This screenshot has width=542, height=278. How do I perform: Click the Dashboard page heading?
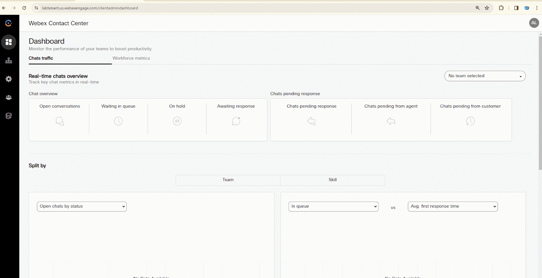[x=46, y=41]
